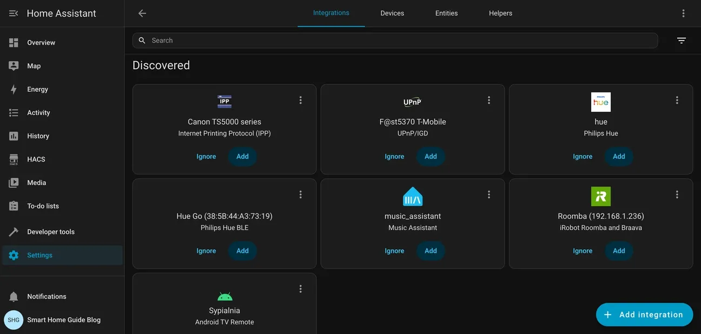701x334 pixels.
Task: Open the filter options icon
Action: point(682,41)
